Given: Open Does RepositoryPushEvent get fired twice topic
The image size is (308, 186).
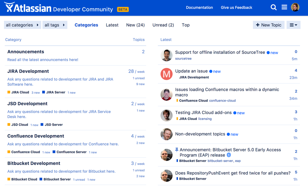Looking at the screenshot, I should 233,173.
